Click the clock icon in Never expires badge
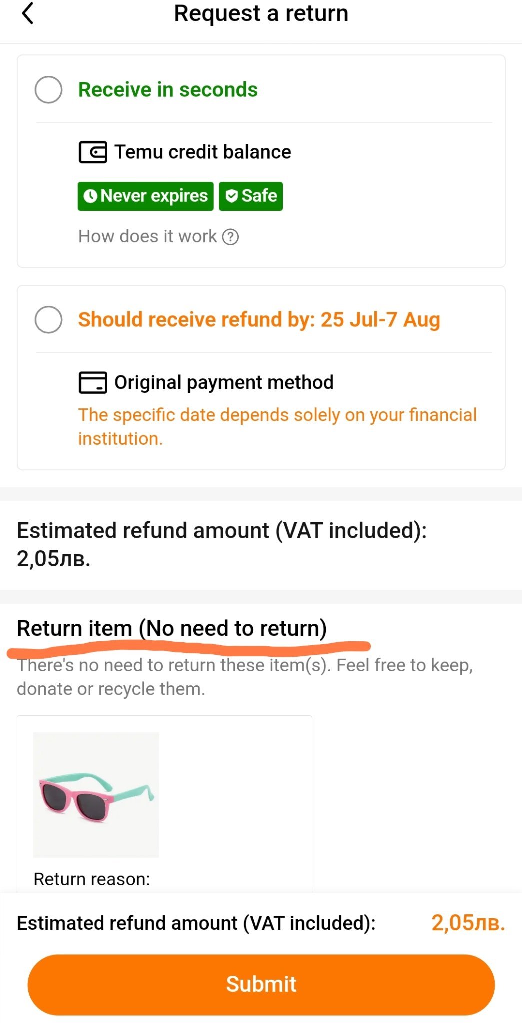The width and height of the screenshot is (522, 1023). click(90, 196)
